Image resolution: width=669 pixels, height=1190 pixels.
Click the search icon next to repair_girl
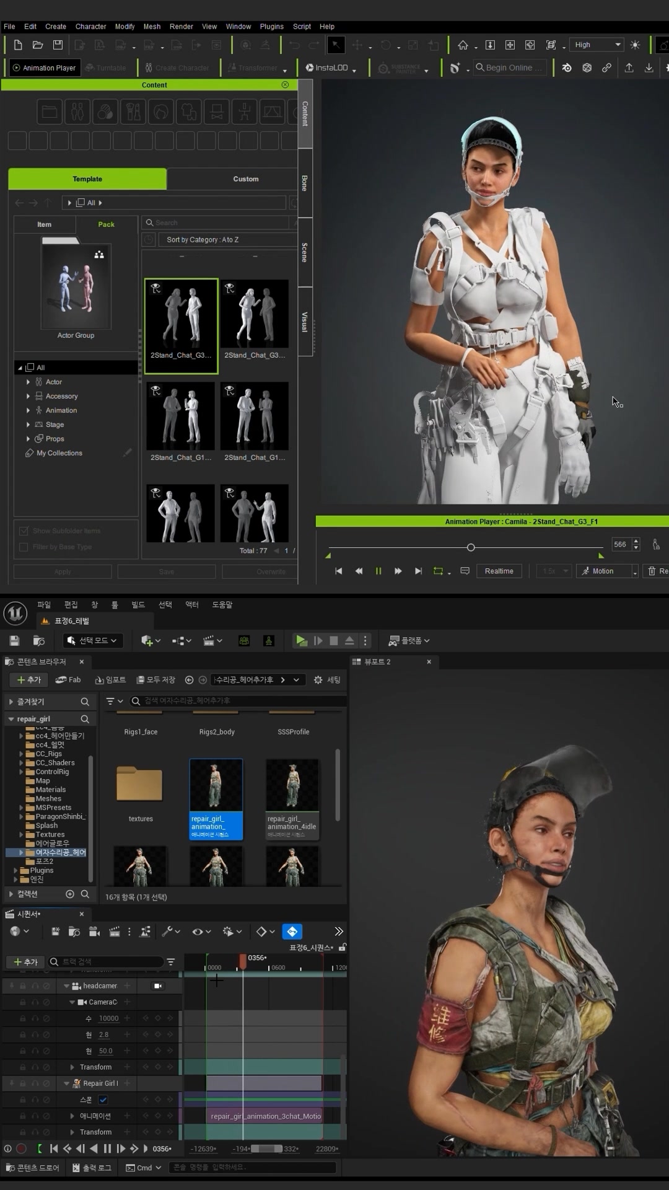pos(85,719)
